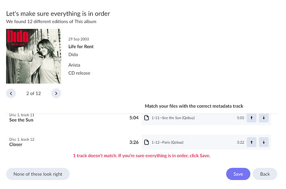
Task: Click the 2 of 12 edition counter
Action: [34, 93]
